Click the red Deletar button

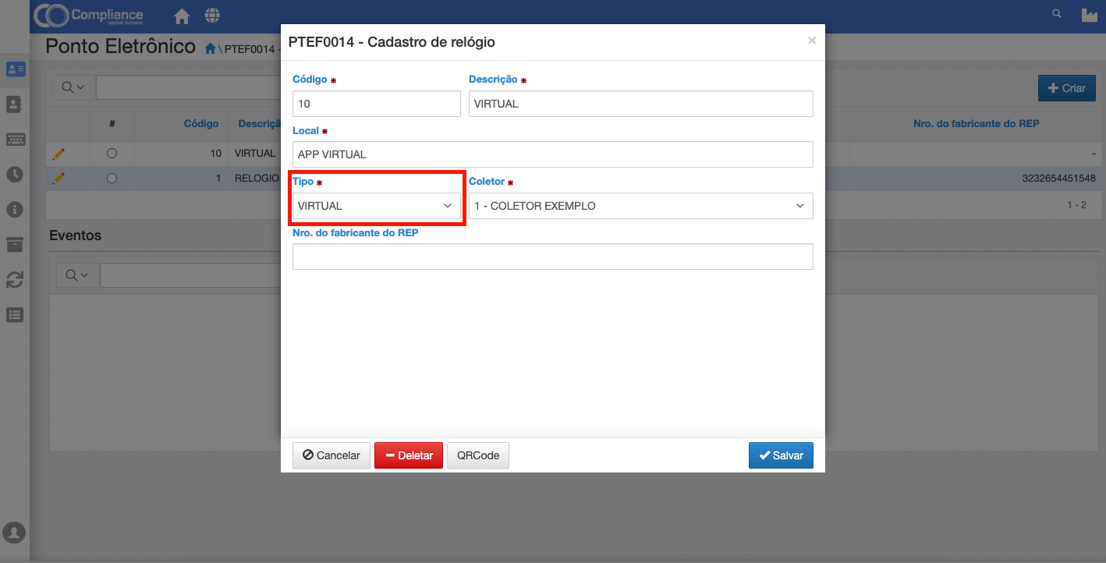[409, 455]
